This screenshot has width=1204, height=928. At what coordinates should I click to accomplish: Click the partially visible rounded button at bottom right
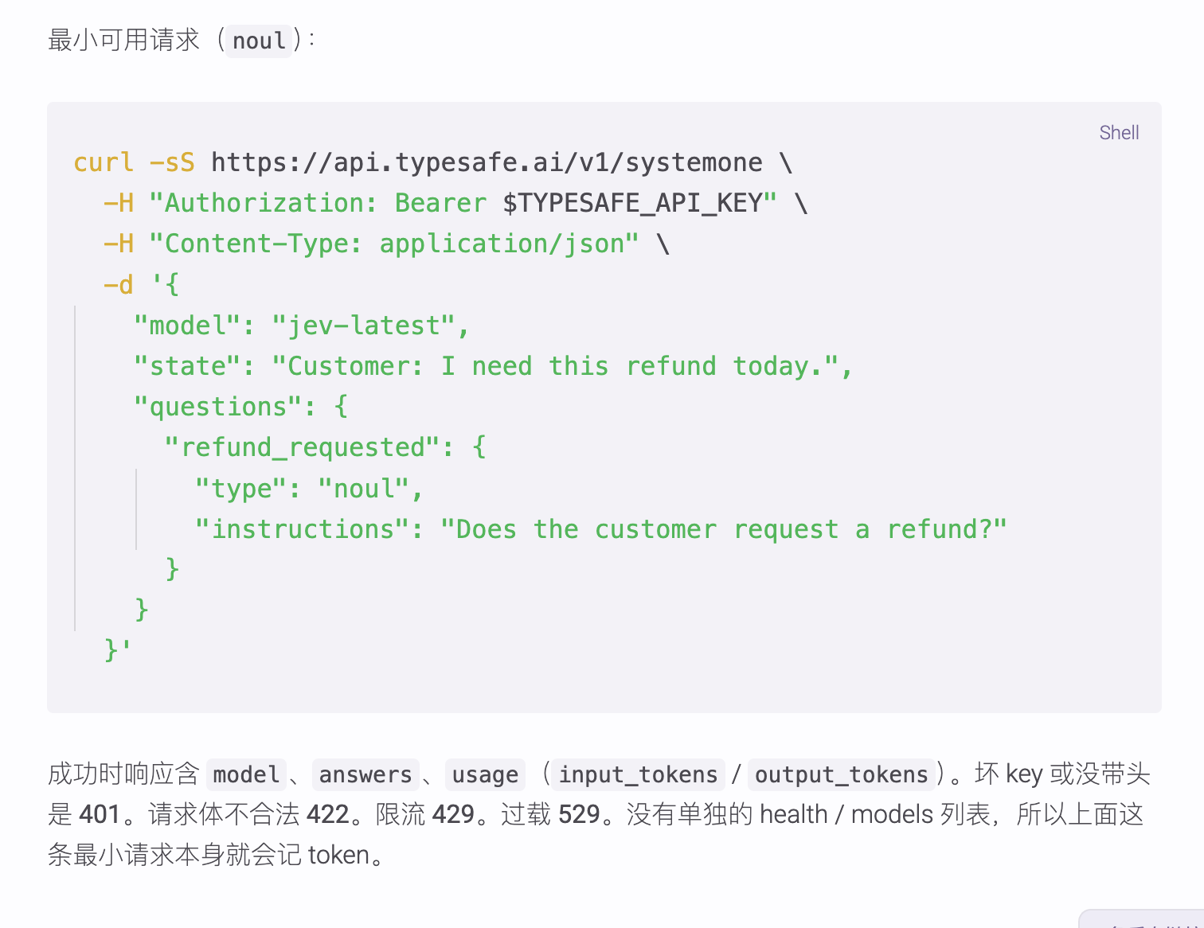[x=1141, y=919]
